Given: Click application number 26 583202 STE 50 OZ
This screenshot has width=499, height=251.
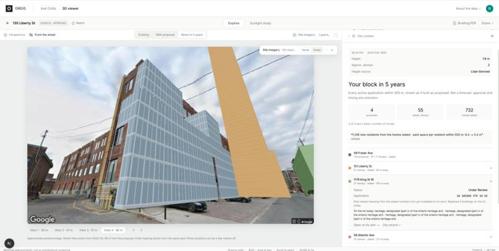Looking at the screenshot, I should point(472,196).
